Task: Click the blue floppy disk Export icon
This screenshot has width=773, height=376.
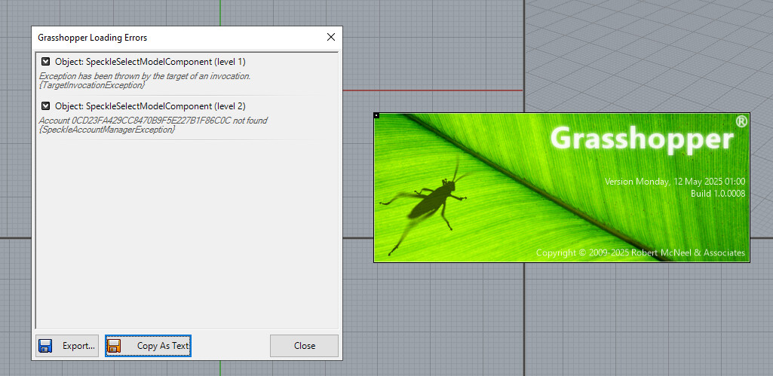Action: coord(45,346)
